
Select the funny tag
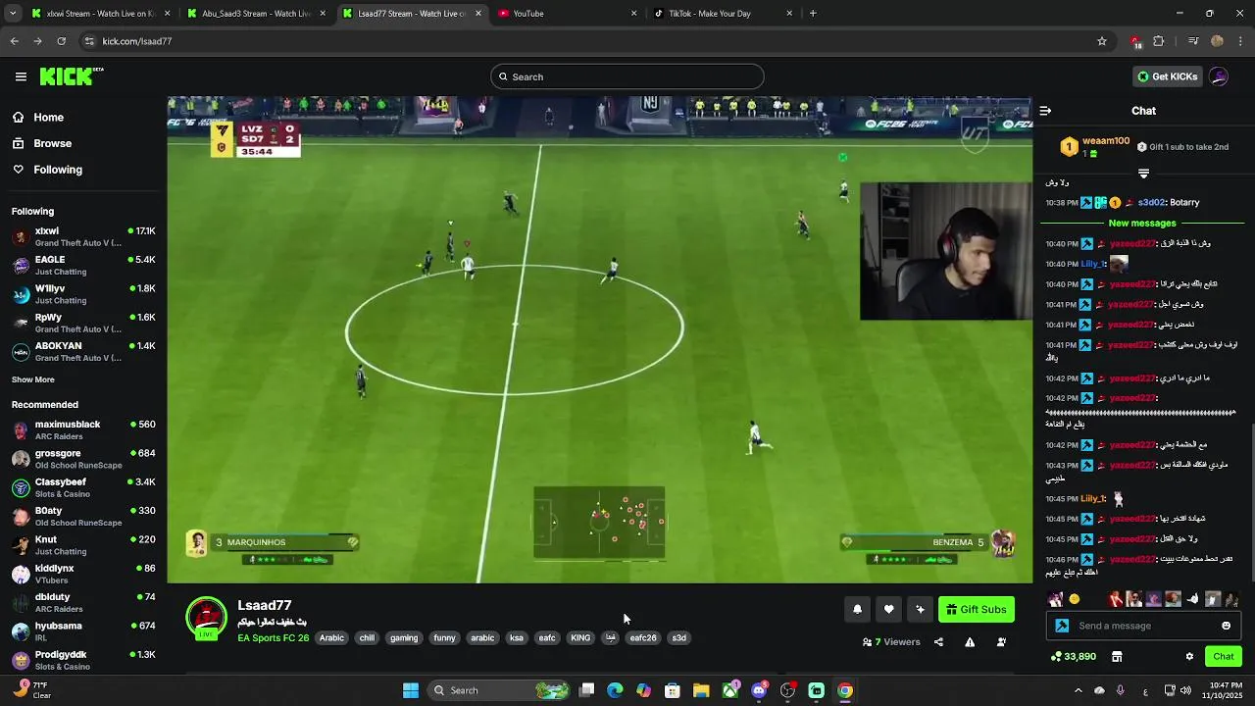click(x=445, y=638)
